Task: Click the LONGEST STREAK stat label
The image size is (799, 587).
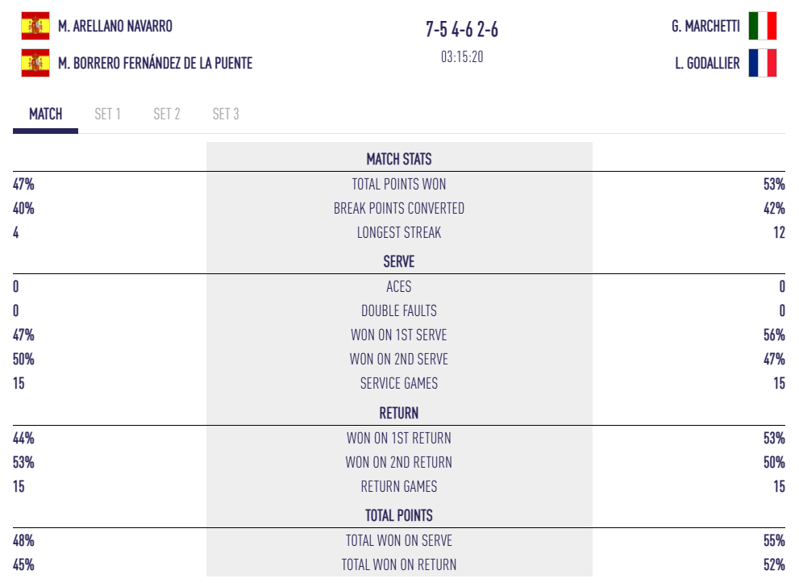Action: pyautogui.click(x=399, y=232)
